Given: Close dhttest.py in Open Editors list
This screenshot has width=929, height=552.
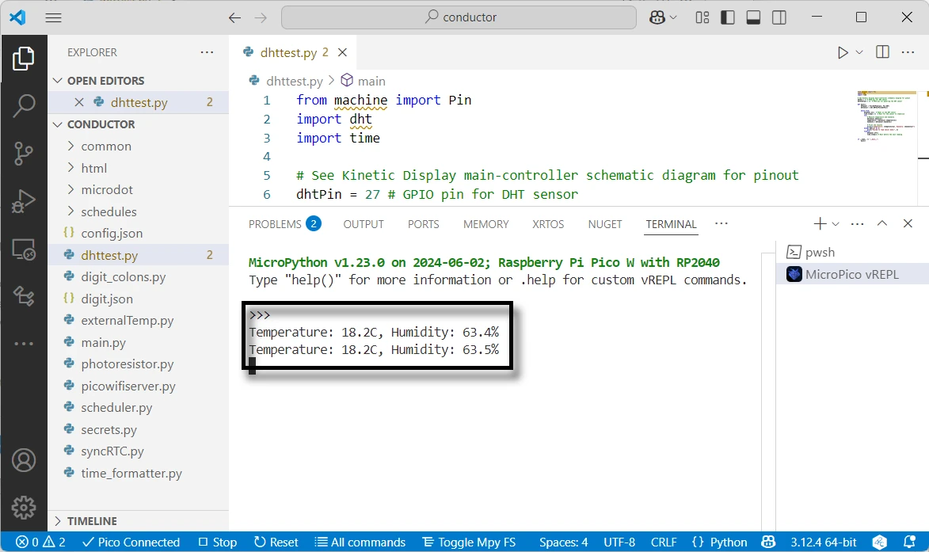Looking at the screenshot, I should coord(78,102).
